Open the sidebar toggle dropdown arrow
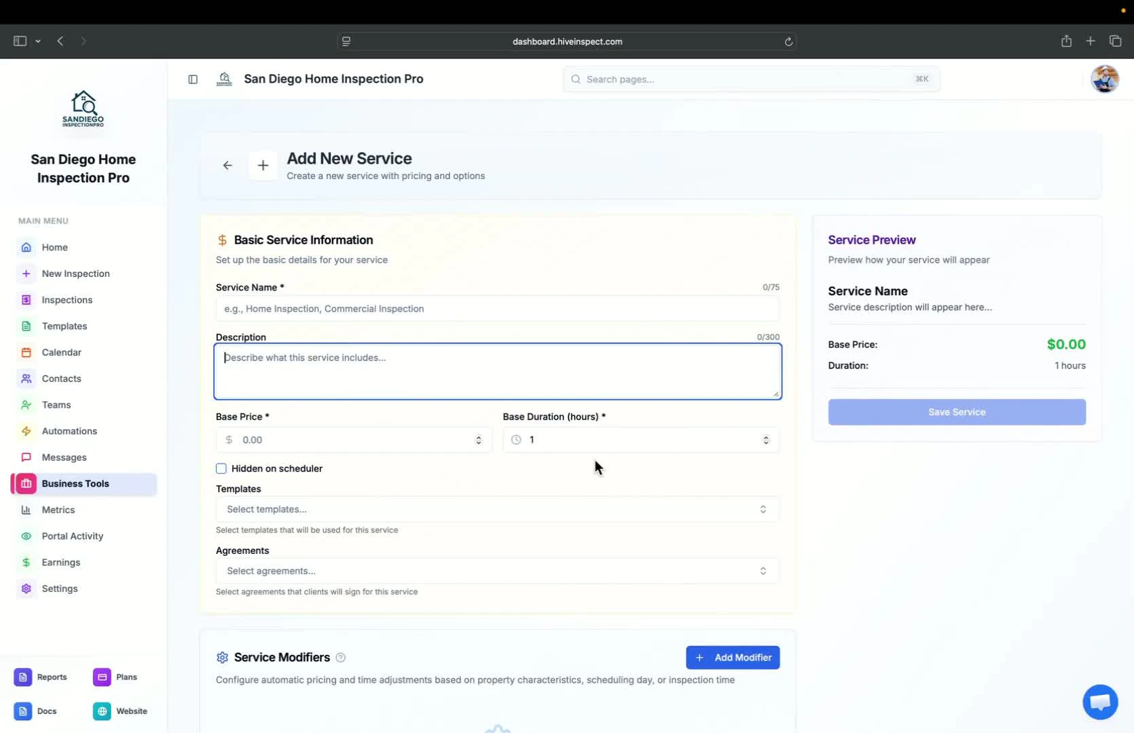The width and height of the screenshot is (1134, 733). click(x=39, y=41)
